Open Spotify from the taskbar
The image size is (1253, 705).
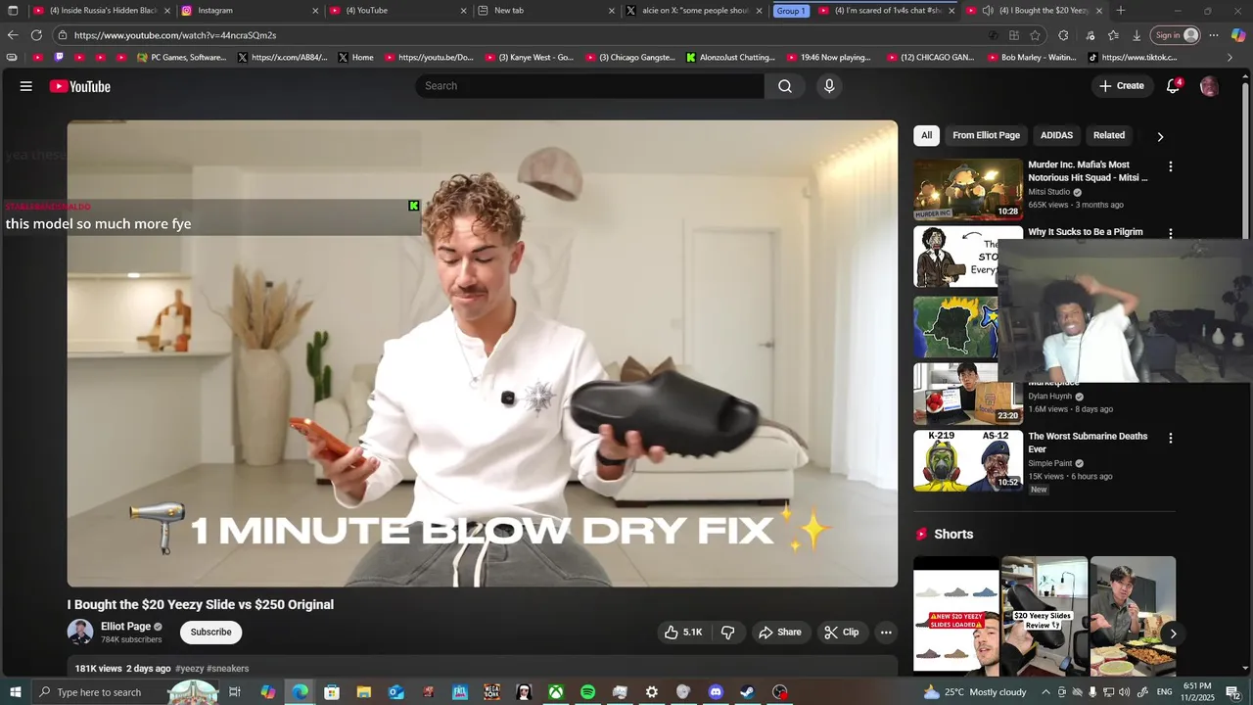(x=587, y=692)
